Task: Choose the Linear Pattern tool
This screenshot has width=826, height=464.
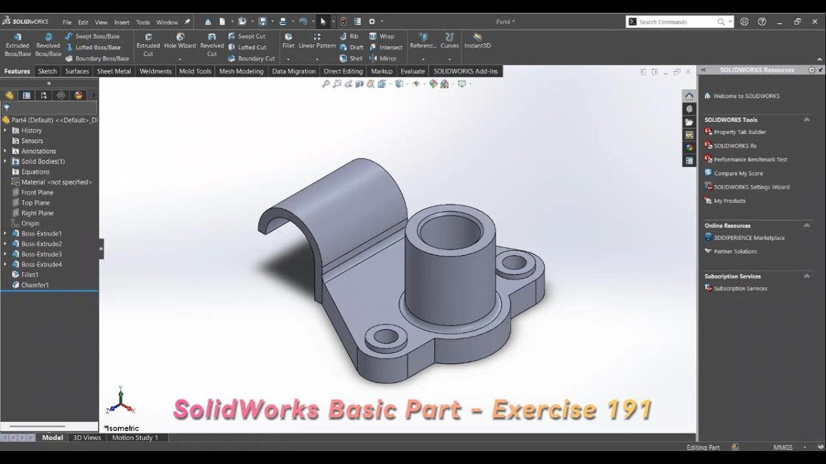Action: tap(317, 41)
